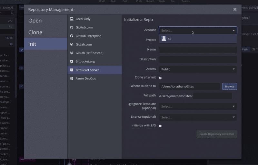
Task: Click the 2/2 sidebar count row
Action: coord(7,21)
